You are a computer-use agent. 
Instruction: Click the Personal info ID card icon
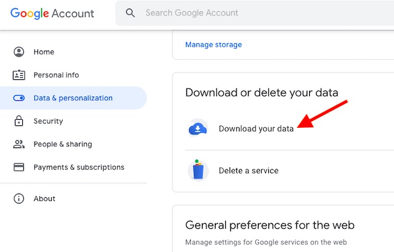(x=19, y=75)
